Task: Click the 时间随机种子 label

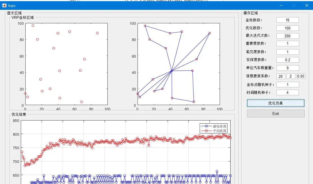Action: tap(258, 92)
